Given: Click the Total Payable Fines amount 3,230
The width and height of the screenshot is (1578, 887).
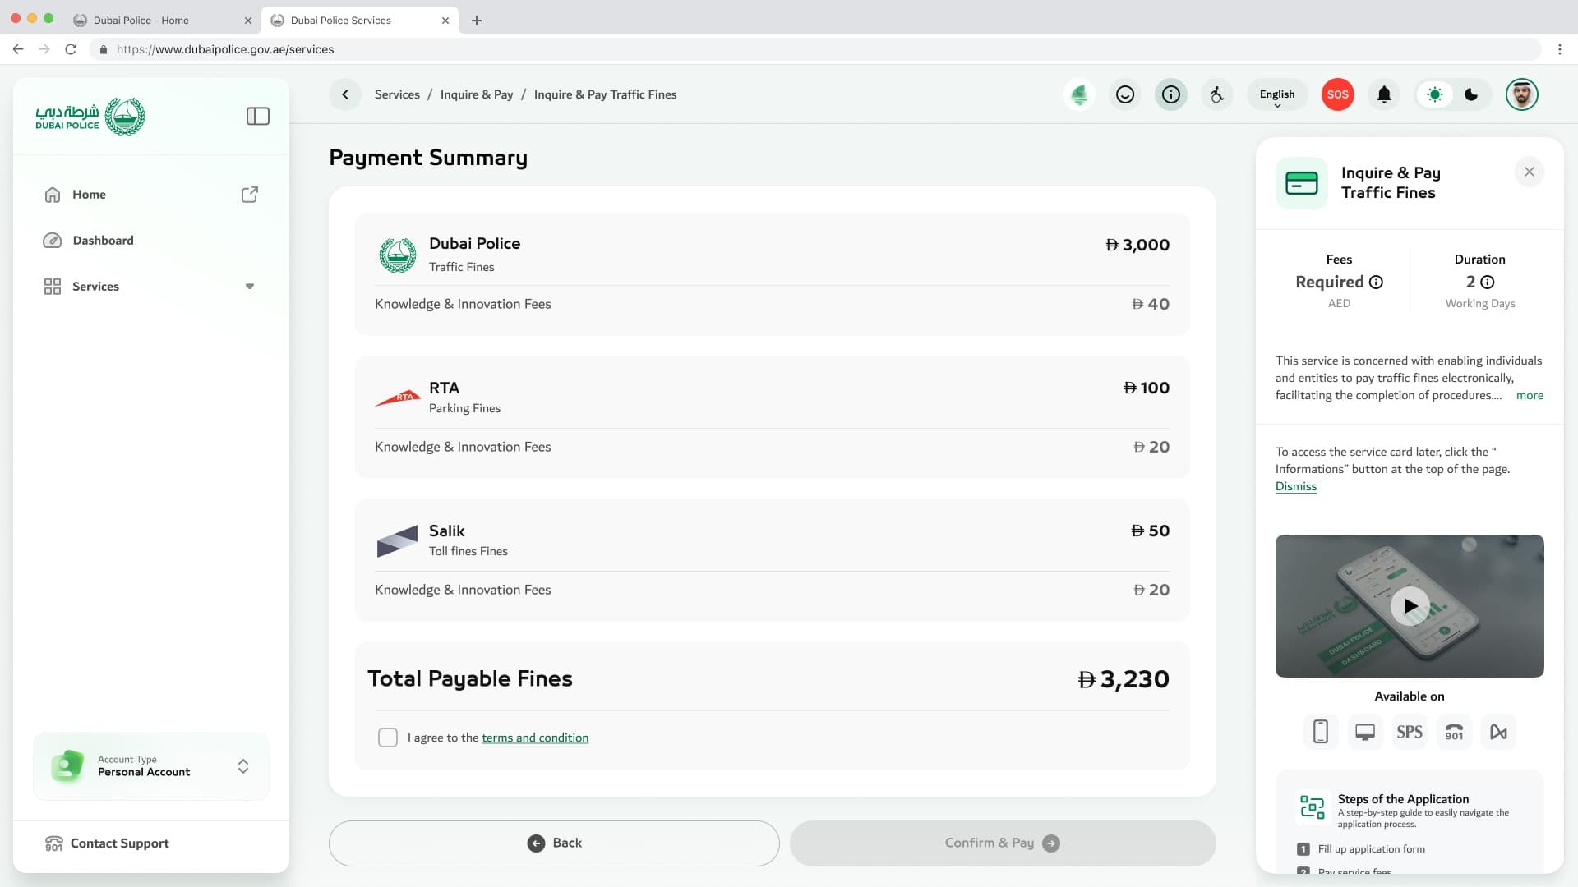Looking at the screenshot, I should [x=1124, y=679].
